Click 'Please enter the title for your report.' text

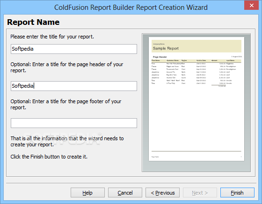point(52,37)
